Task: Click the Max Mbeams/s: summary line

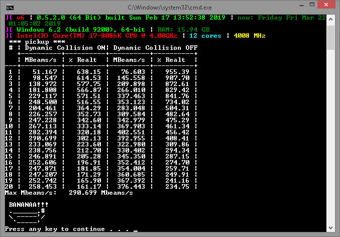Action: 69,193
